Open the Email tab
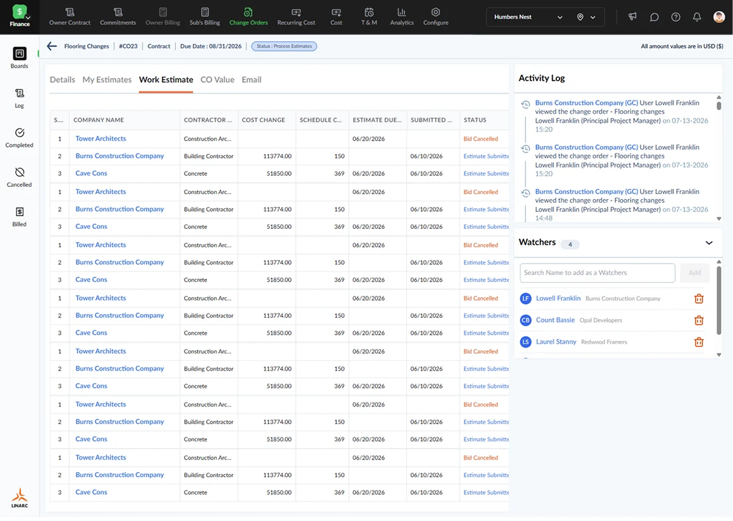The image size is (733, 521). 251,80
